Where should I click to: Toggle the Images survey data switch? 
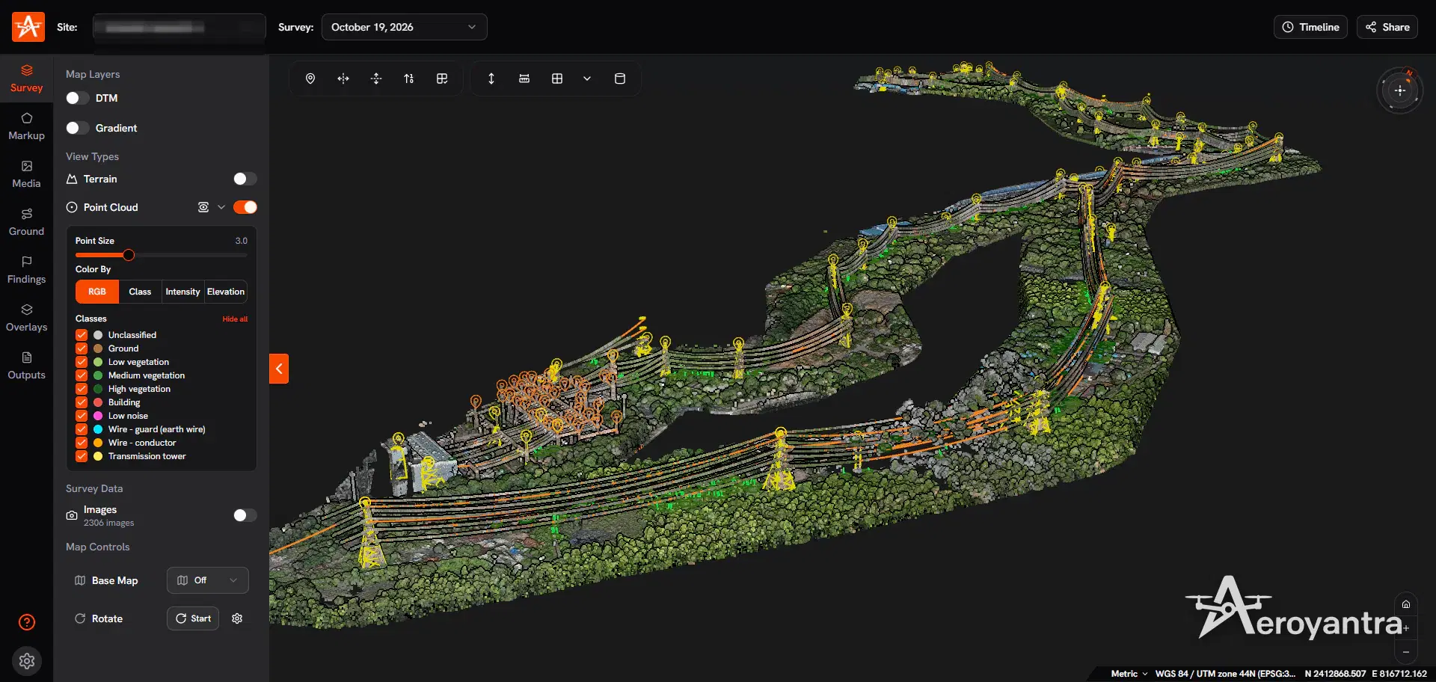click(245, 515)
